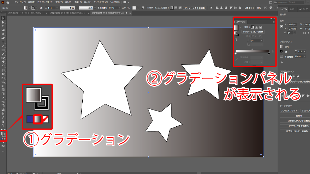Viewport: 310px width, 174px height.
Task: Select the Rotate tool
Action: pyautogui.click(x=3, y=66)
